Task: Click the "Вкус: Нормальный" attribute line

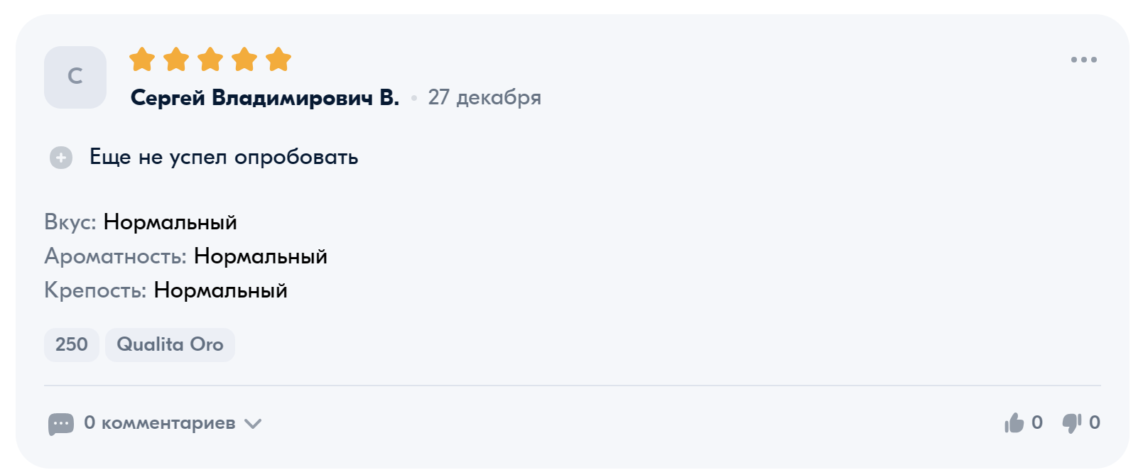Action: [141, 222]
